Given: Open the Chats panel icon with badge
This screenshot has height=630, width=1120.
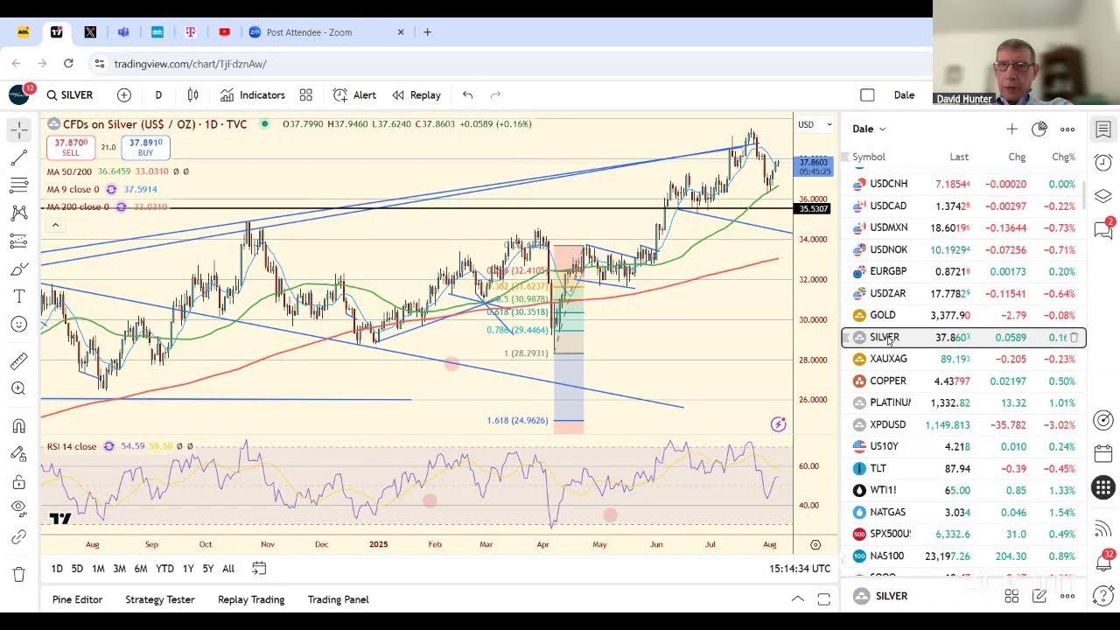Looking at the screenshot, I should pos(1103,229).
